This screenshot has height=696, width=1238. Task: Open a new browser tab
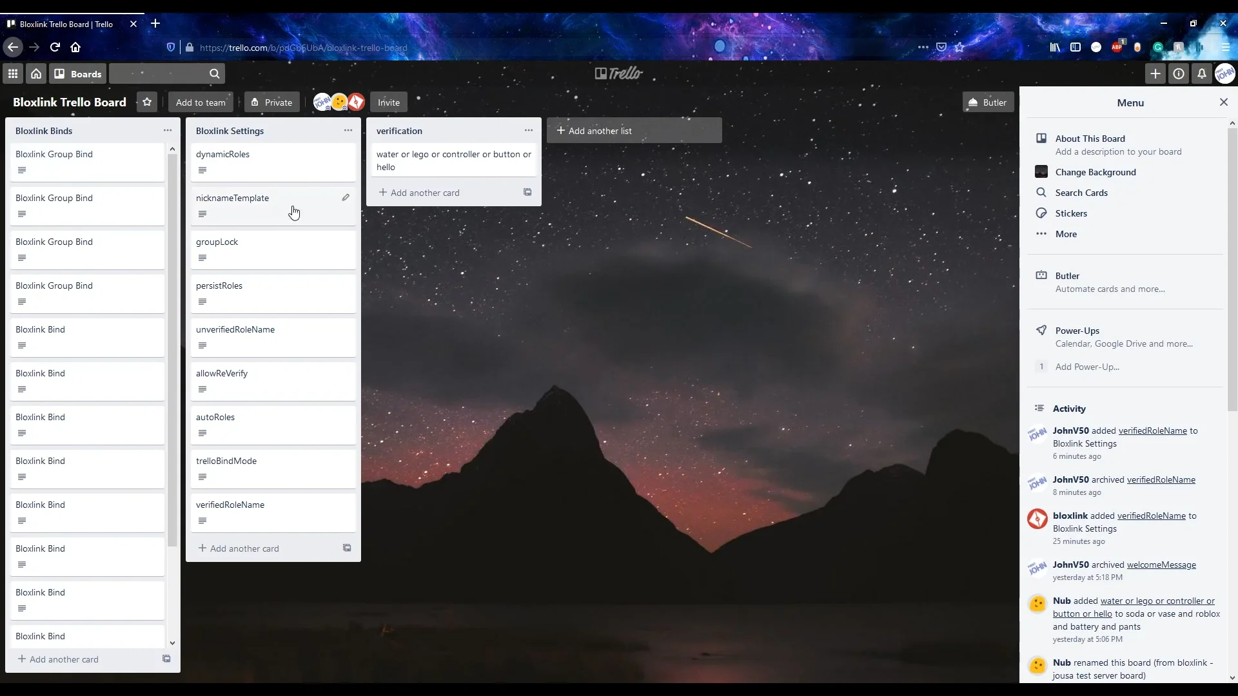(x=155, y=24)
